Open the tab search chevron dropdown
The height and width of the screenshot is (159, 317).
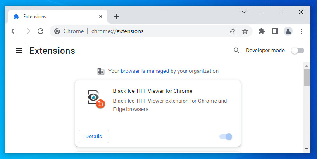(244, 12)
